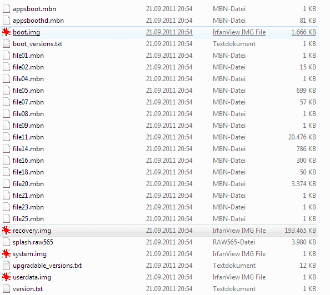
Task: Click the IrfanView icon next to boot.img
Action: 6,32
